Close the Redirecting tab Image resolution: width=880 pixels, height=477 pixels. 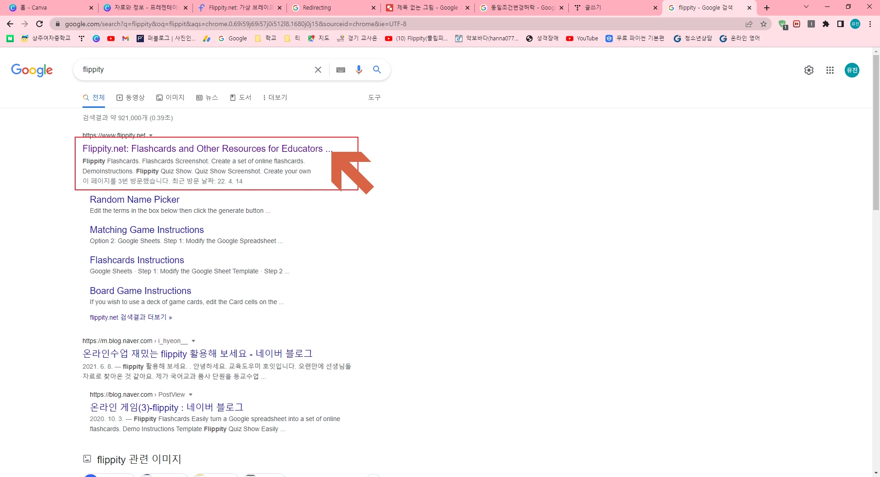pos(374,8)
